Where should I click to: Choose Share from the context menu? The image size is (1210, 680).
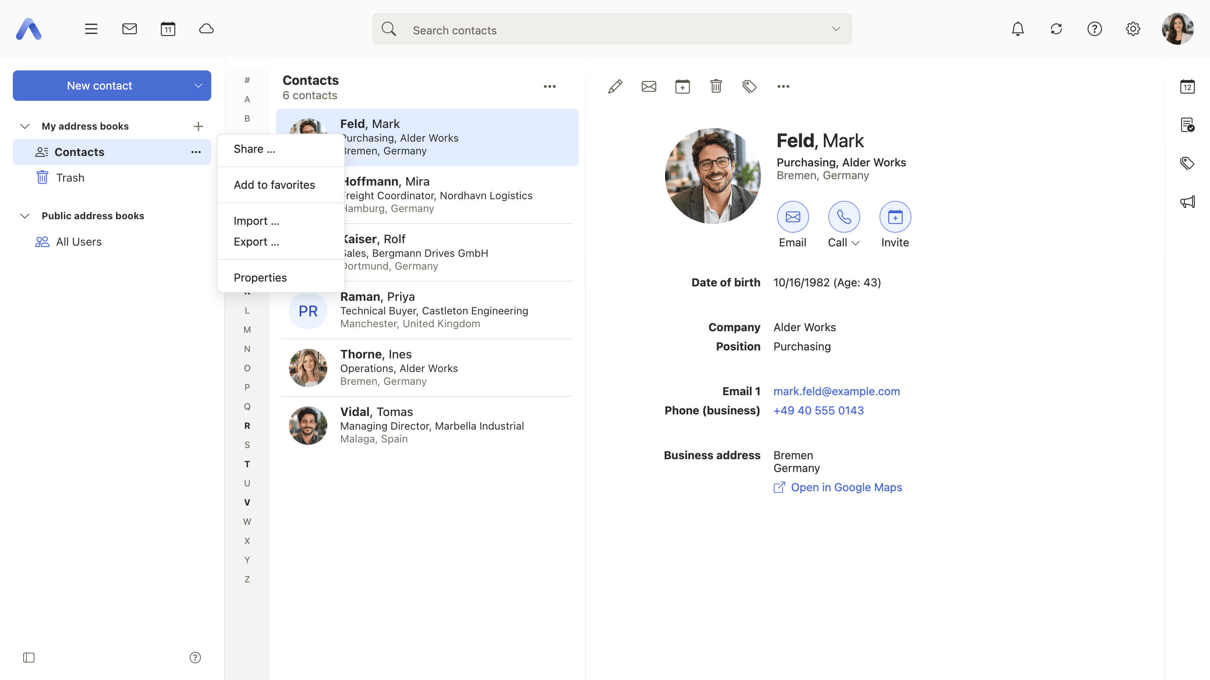281,149
